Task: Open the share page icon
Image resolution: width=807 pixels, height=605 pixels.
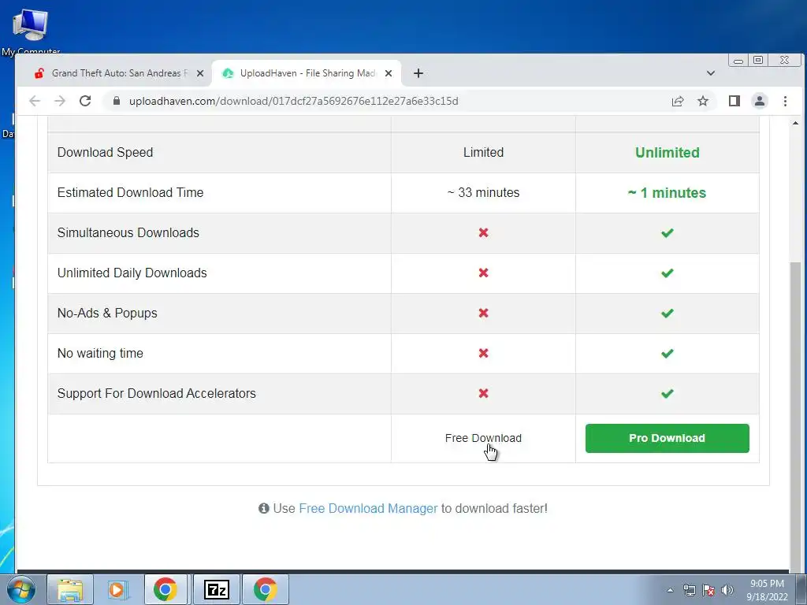Action: (678, 101)
